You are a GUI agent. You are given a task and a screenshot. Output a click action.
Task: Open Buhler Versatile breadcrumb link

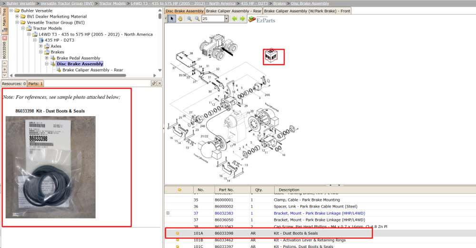click(20, 3)
